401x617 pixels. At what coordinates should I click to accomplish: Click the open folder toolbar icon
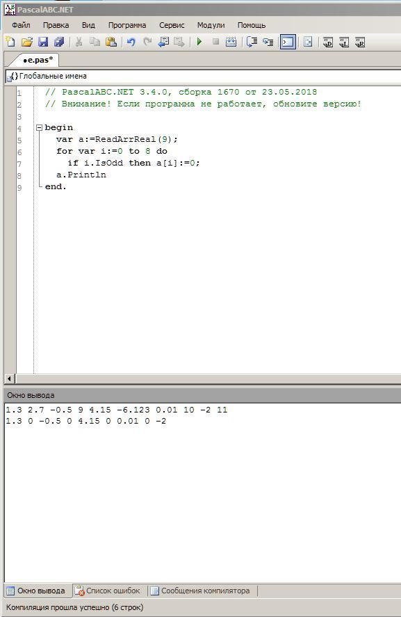click(26, 42)
